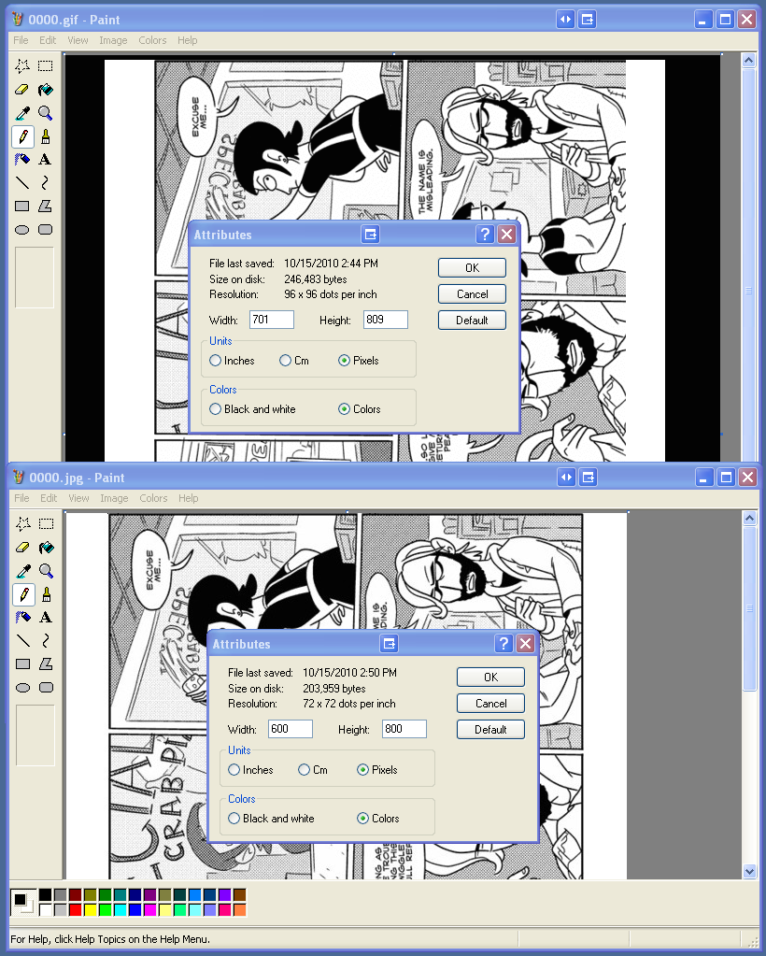This screenshot has height=956, width=766.
Task: Choose Ellipse tool in 0000.gif window
Action: point(21,230)
